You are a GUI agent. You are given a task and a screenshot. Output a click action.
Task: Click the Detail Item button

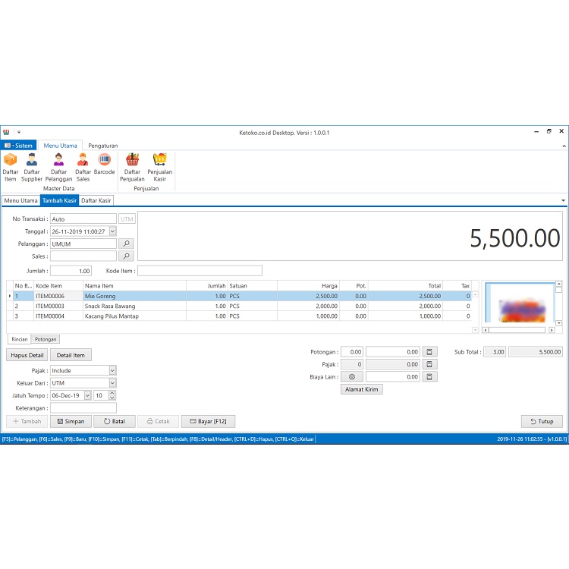click(71, 355)
